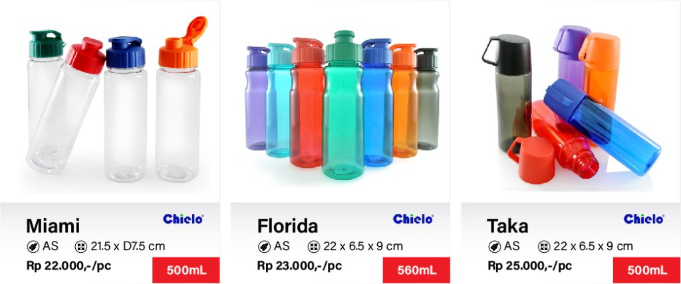Click the Florida dimensions icon
The height and width of the screenshot is (284, 681).
coord(314,246)
